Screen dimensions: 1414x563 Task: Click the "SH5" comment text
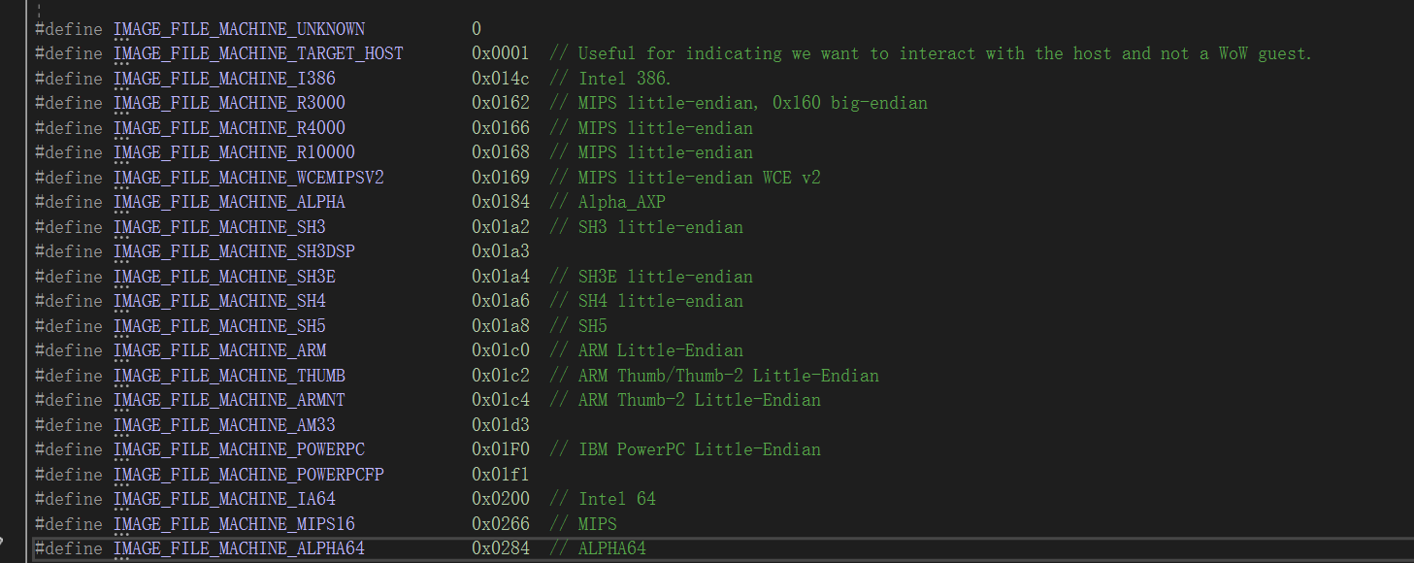pos(592,326)
